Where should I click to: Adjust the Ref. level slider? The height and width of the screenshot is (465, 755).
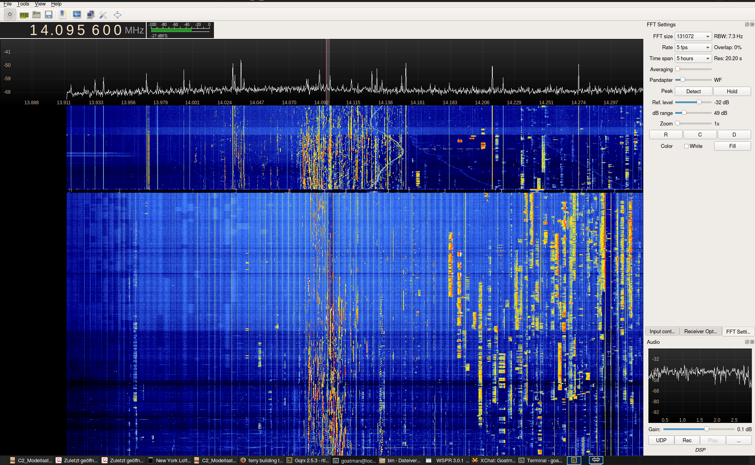[x=693, y=102]
